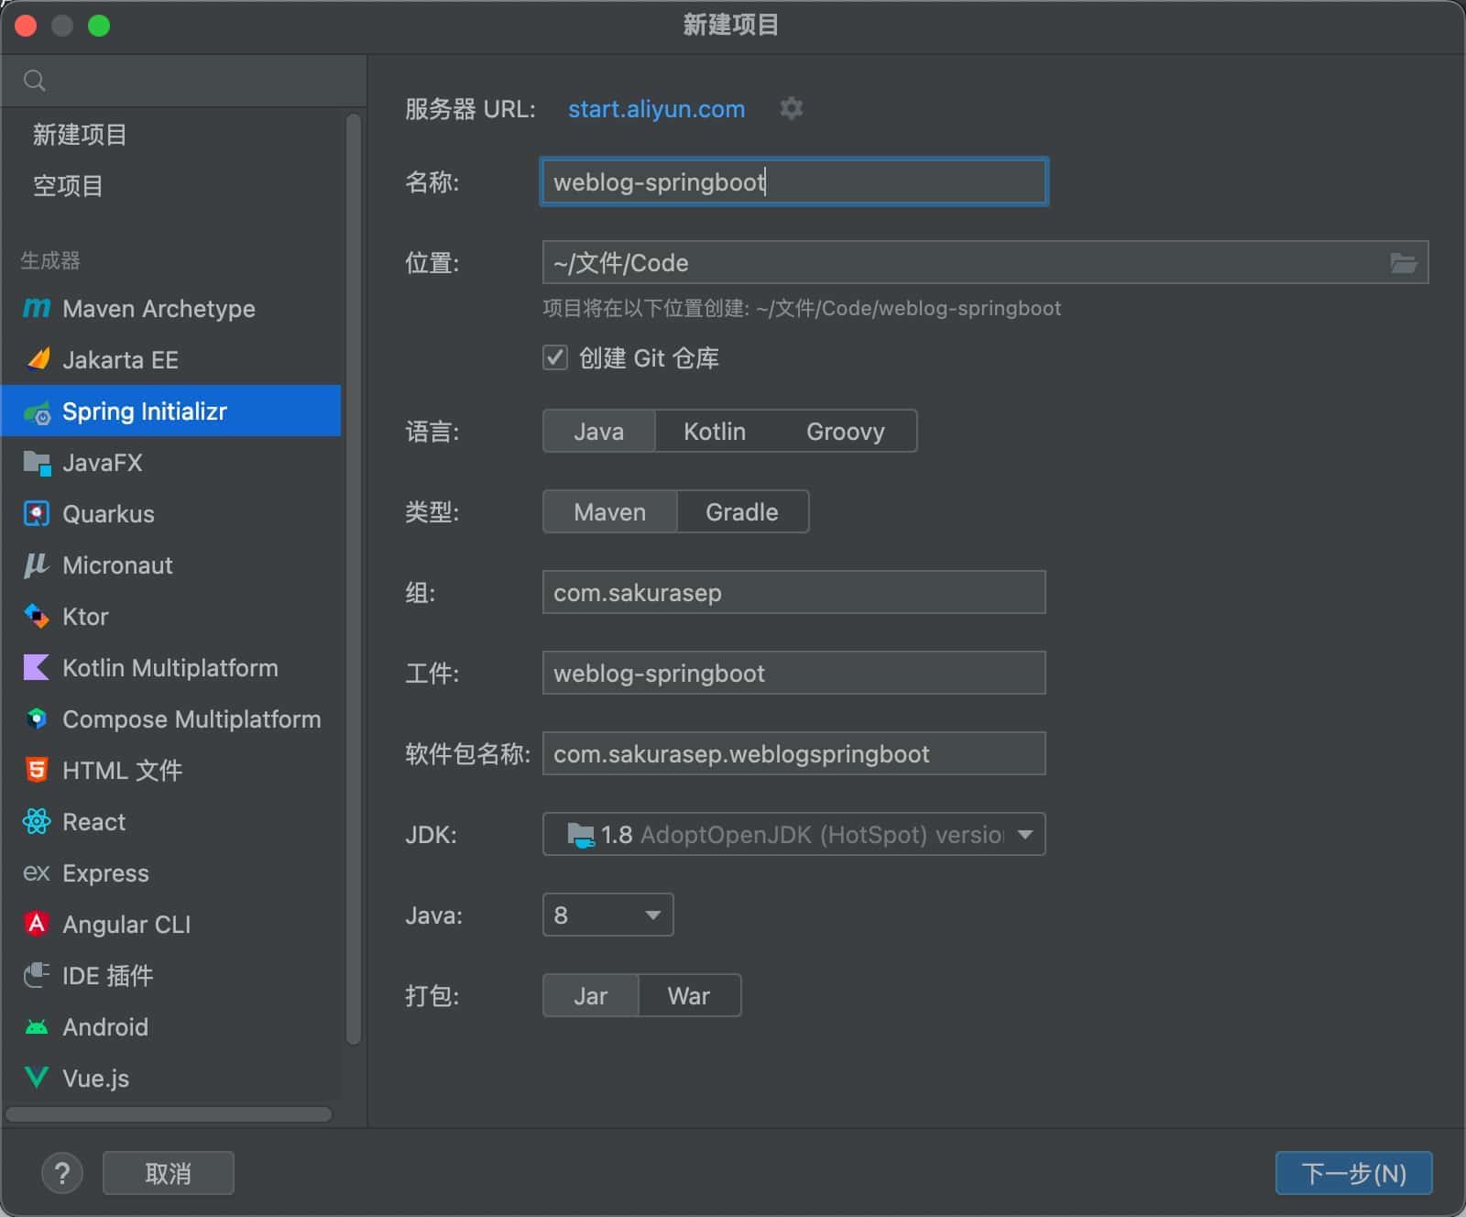Open the start.aliyun.com server link

(x=656, y=109)
